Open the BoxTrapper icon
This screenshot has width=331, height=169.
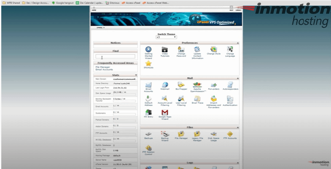point(181,85)
